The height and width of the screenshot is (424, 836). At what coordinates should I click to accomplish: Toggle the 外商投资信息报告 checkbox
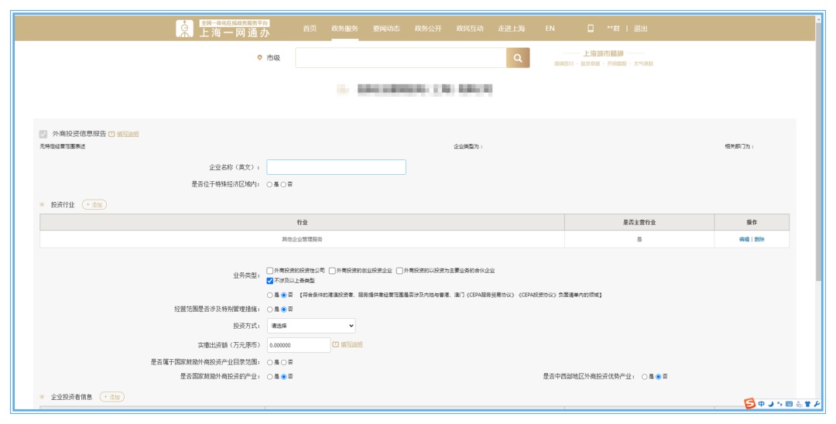[43, 134]
